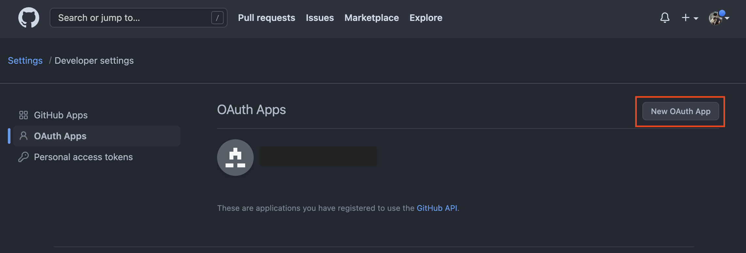The width and height of the screenshot is (746, 253).
Task: Focus the Search or jump to field
Action: click(x=138, y=18)
